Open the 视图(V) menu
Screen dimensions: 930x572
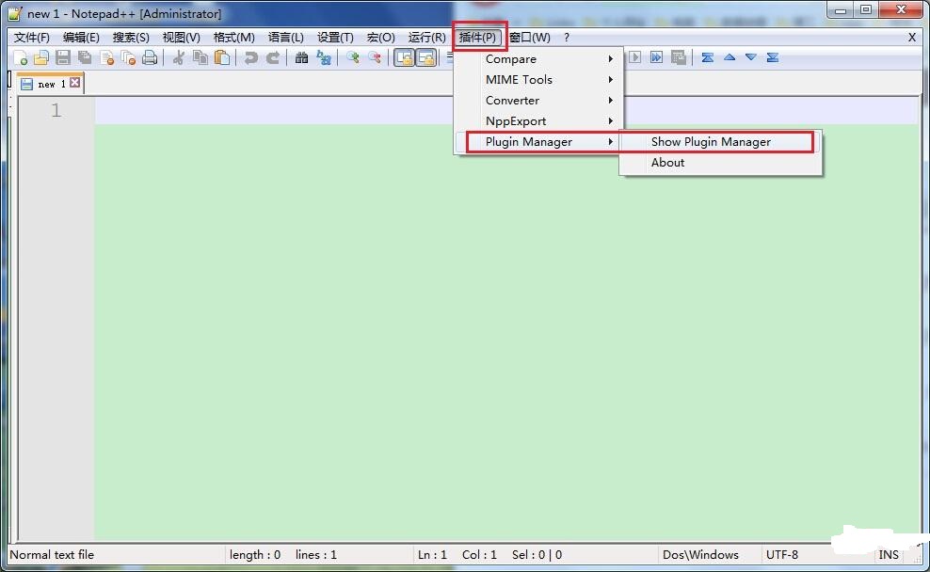[182, 38]
